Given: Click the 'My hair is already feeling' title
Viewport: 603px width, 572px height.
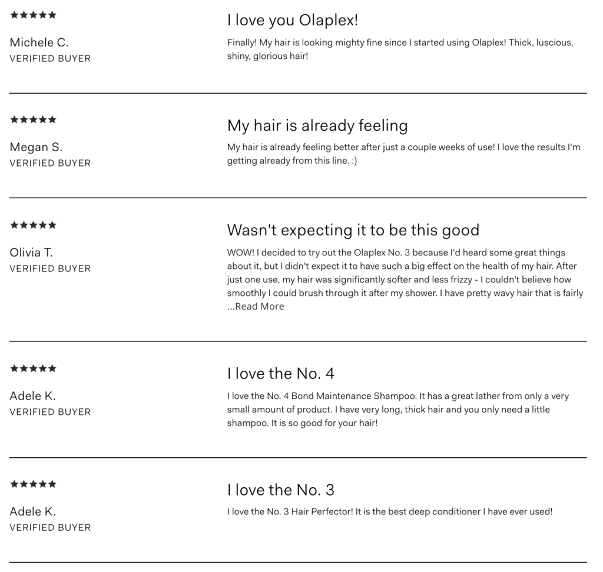Looking at the screenshot, I should [317, 125].
